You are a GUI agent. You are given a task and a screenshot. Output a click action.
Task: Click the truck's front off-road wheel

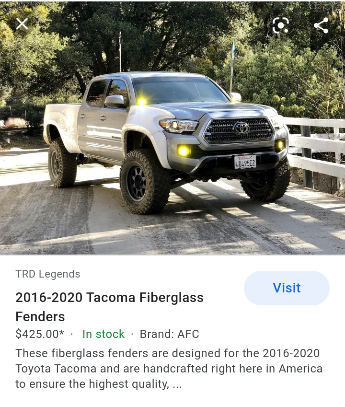tap(145, 182)
